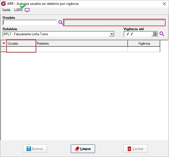Click the Usuário code input field
This screenshot has width=169, height=157.
pyautogui.click(x=30, y=22)
